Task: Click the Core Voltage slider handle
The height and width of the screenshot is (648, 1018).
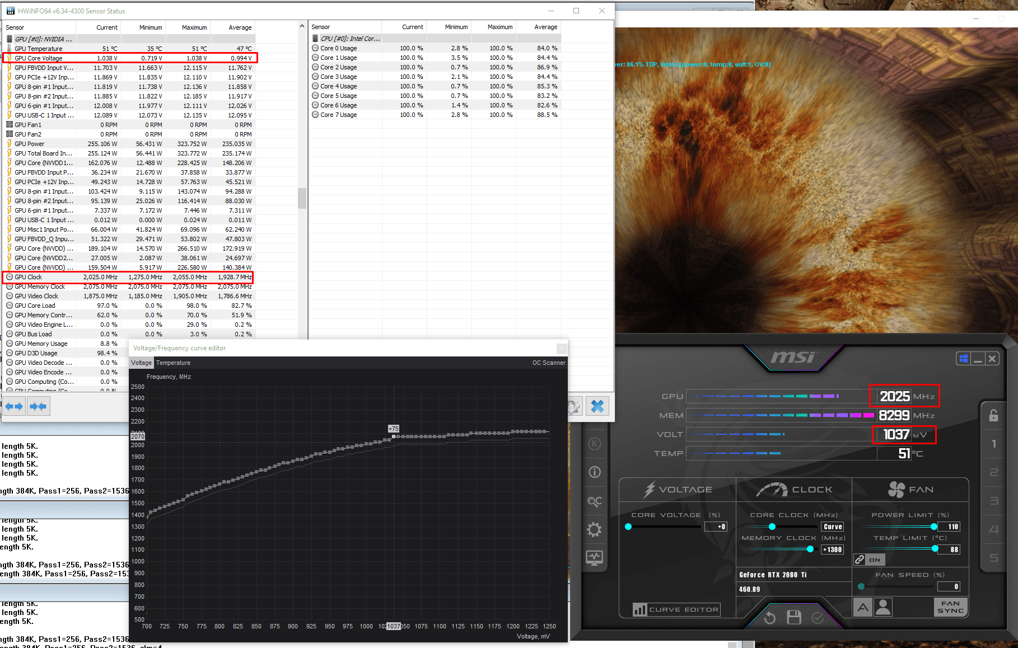Action: [x=628, y=527]
